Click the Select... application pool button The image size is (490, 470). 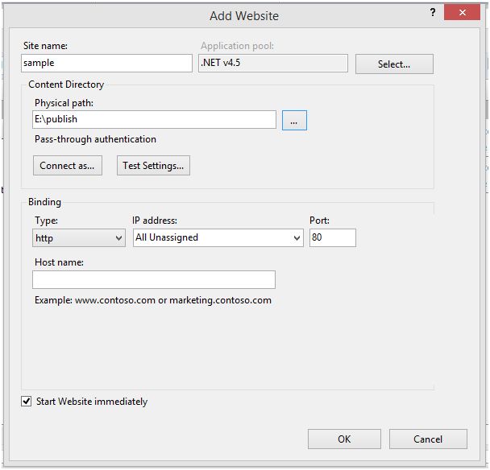394,64
